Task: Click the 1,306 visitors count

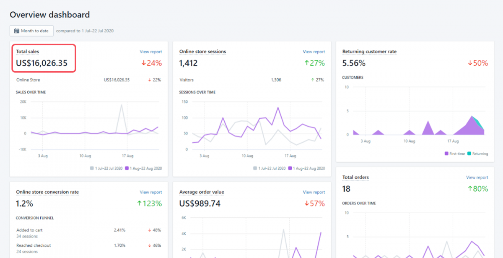Action: (276, 80)
